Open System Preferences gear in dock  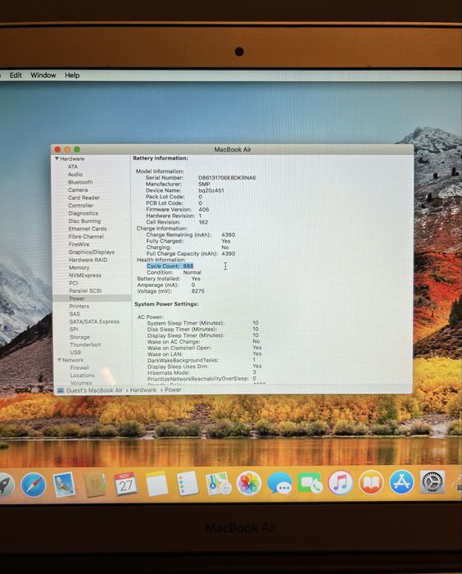click(x=432, y=482)
